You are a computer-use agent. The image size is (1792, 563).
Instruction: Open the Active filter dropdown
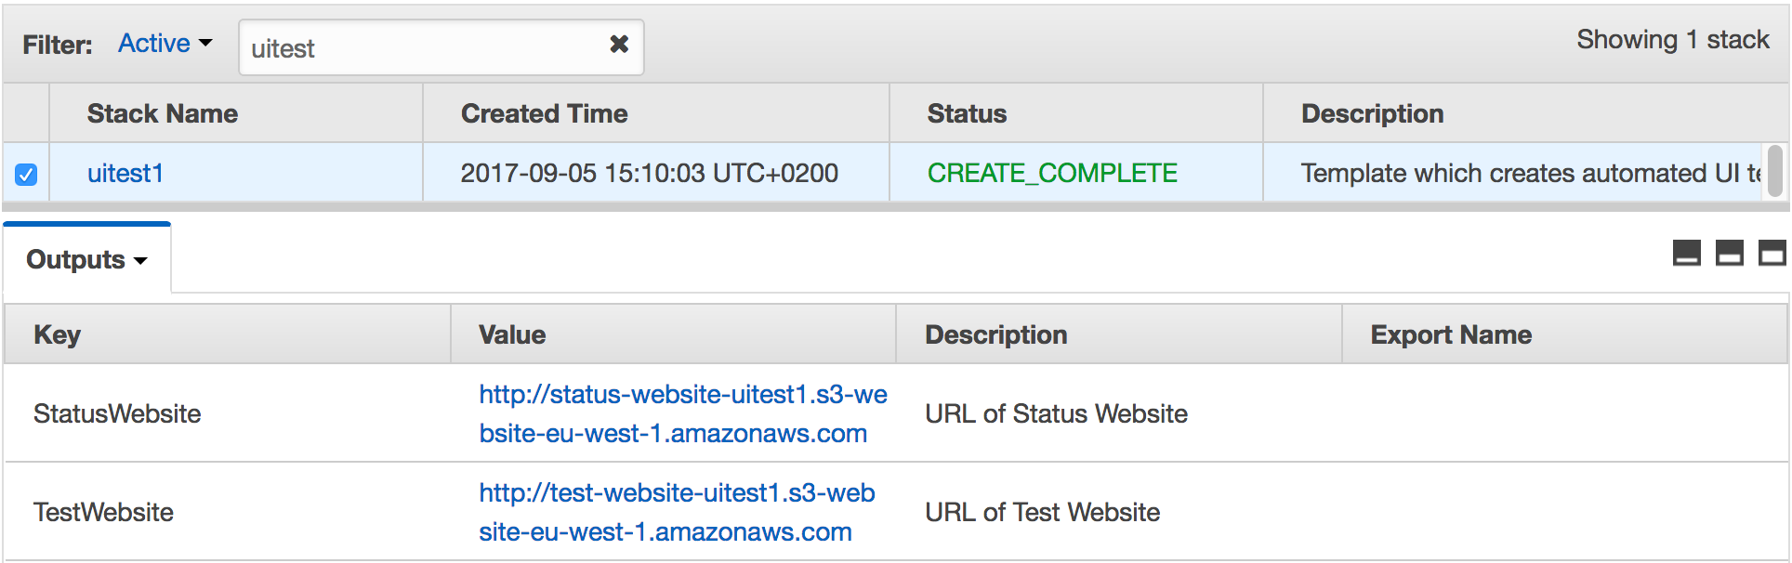click(165, 44)
